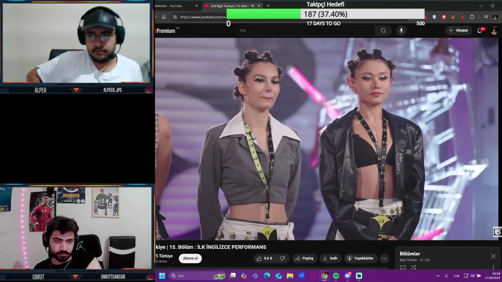Open Zoom from the taskbar
The width and height of the screenshot is (502, 282).
302,276
